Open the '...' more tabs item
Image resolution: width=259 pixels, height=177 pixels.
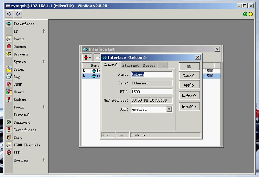163,65
